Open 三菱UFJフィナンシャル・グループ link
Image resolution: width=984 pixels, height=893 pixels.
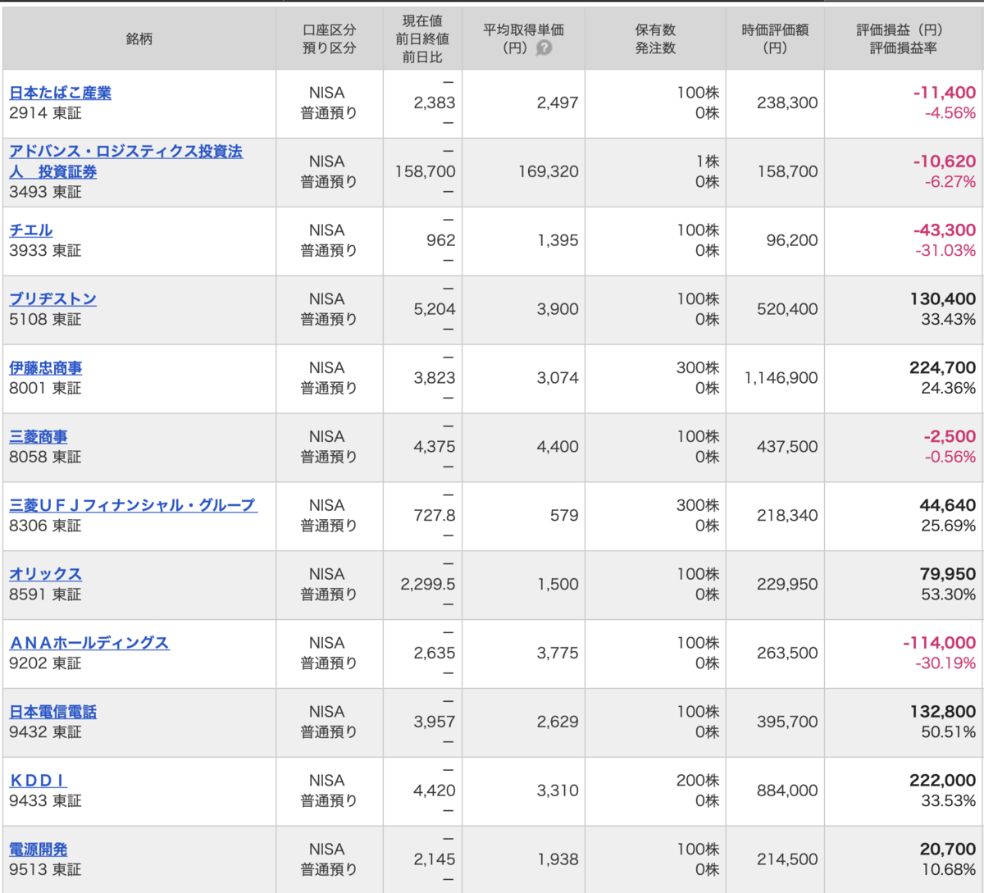[x=133, y=505]
